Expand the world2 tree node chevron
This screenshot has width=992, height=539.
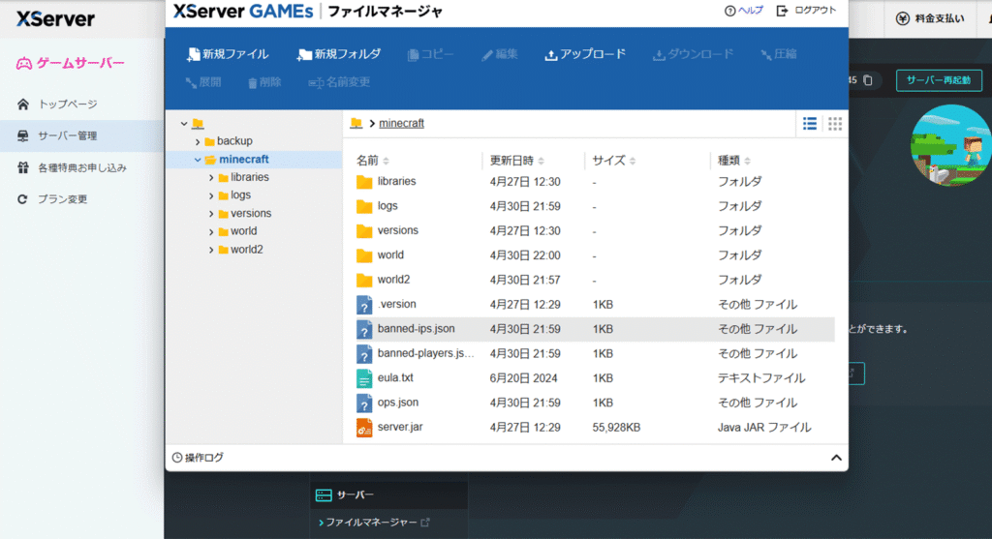click(211, 251)
